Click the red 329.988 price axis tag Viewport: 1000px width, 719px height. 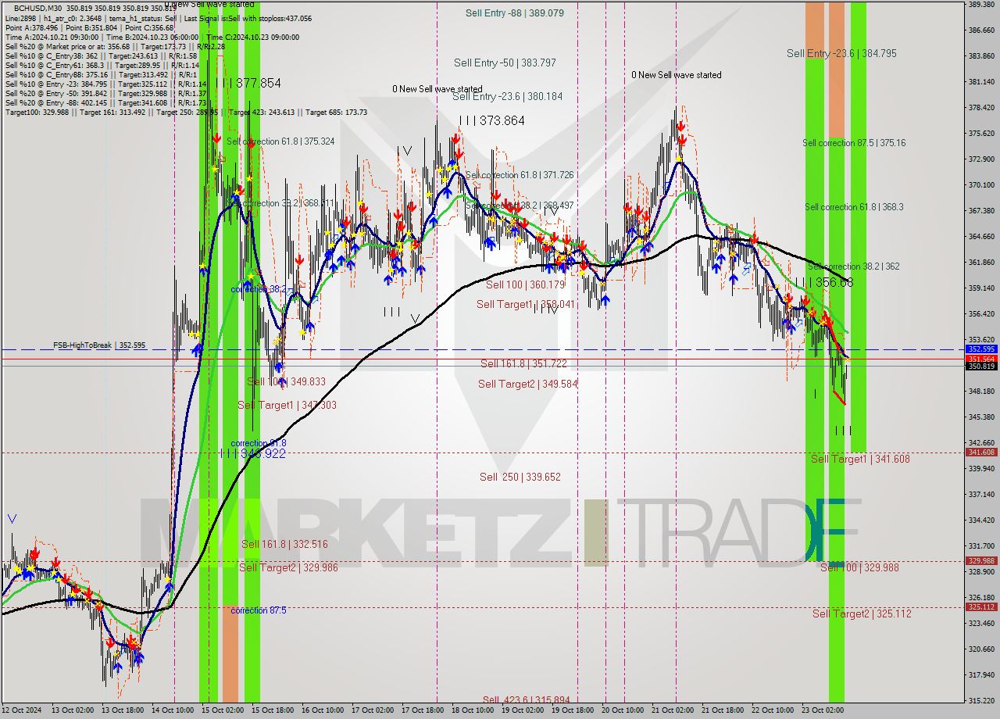tap(981, 560)
